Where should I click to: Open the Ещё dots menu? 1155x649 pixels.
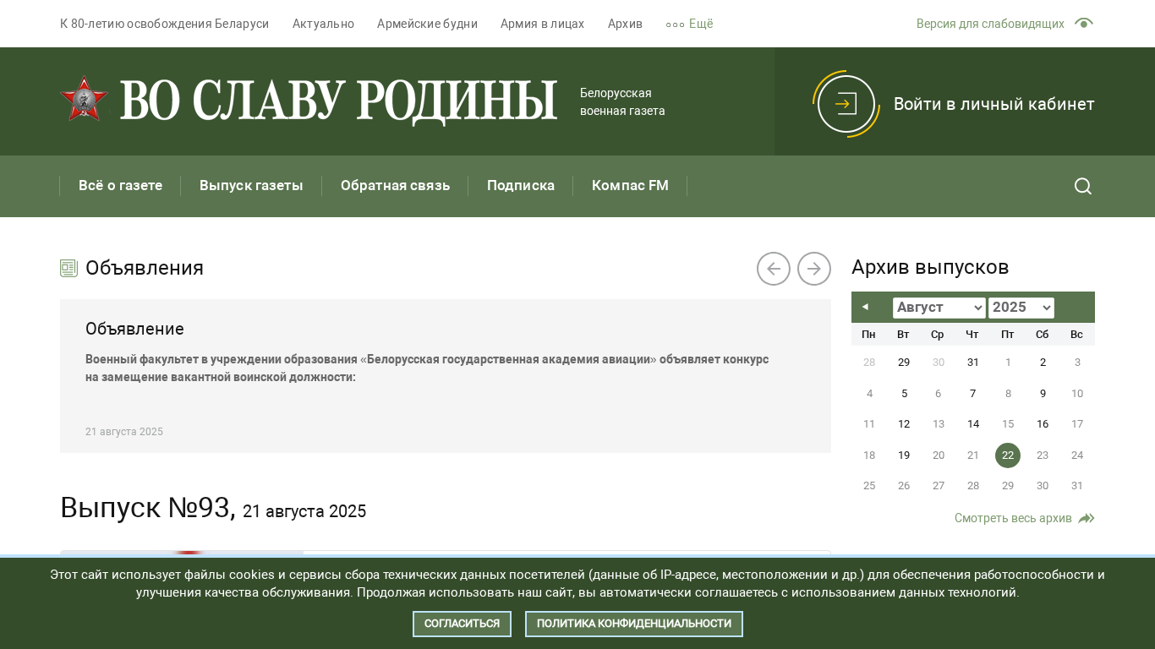(x=690, y=24)
